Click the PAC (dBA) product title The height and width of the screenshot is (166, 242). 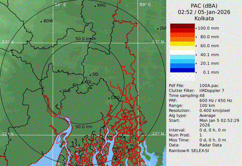[x=204, y=6]
